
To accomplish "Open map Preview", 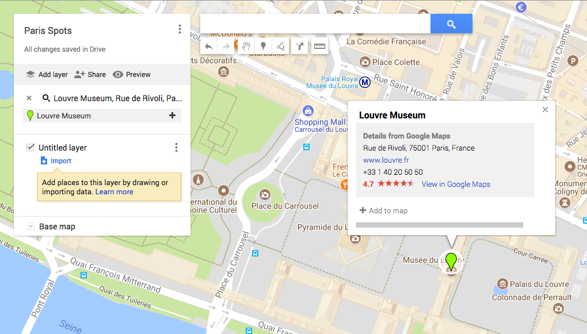I will 132,74.
